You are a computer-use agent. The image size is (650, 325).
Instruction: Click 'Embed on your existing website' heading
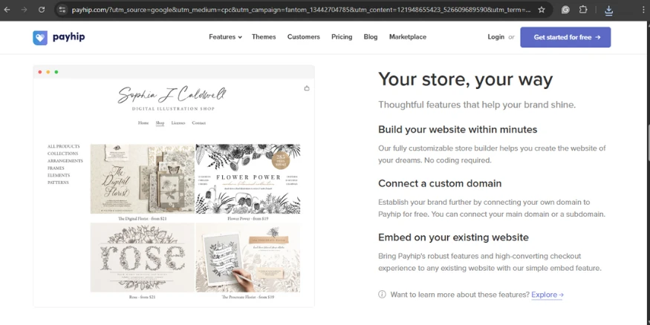point(453,237)
